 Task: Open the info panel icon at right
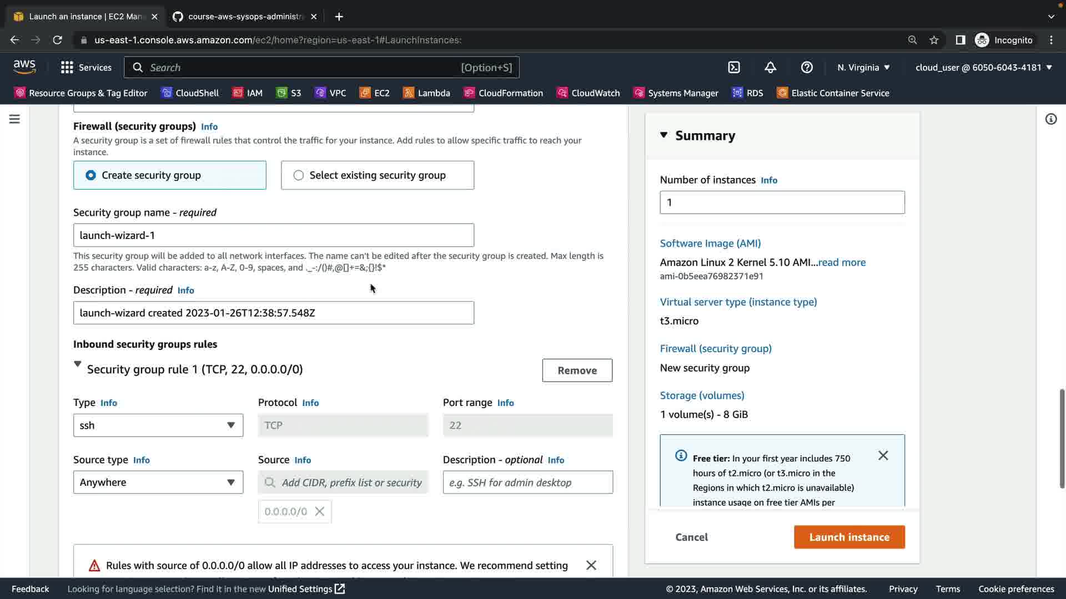click(x=1050, y=119)
